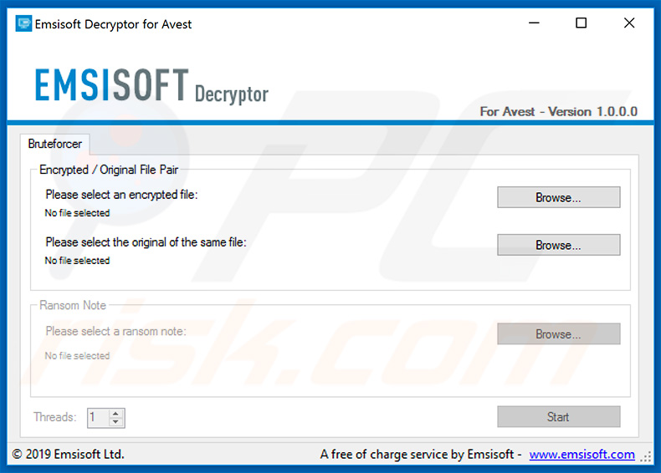The height and width of the screenshot is (473, 661).
Task: Open the www.emsisoft.com link
Action: click(x=582, y=454)
